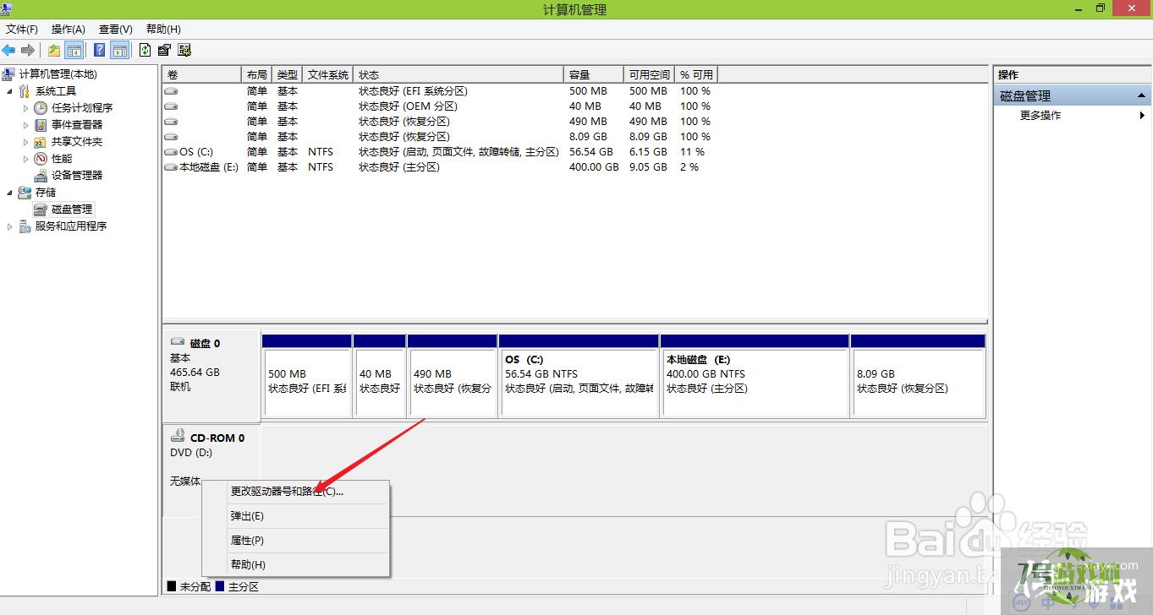
Task: Sort by the 卷 column header
Action: pos(202,74)
